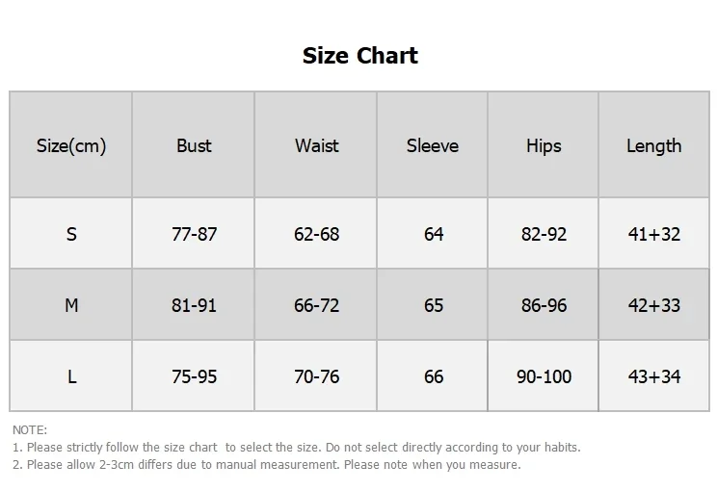Click the 90-100 hips value
This screenshot has width=717, height=491.
tap(544, 376)
